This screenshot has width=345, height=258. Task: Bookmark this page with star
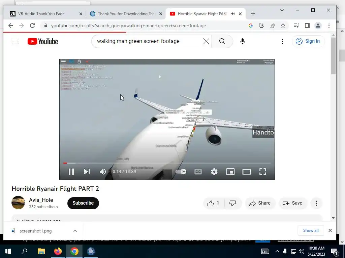tap(283, 26)
